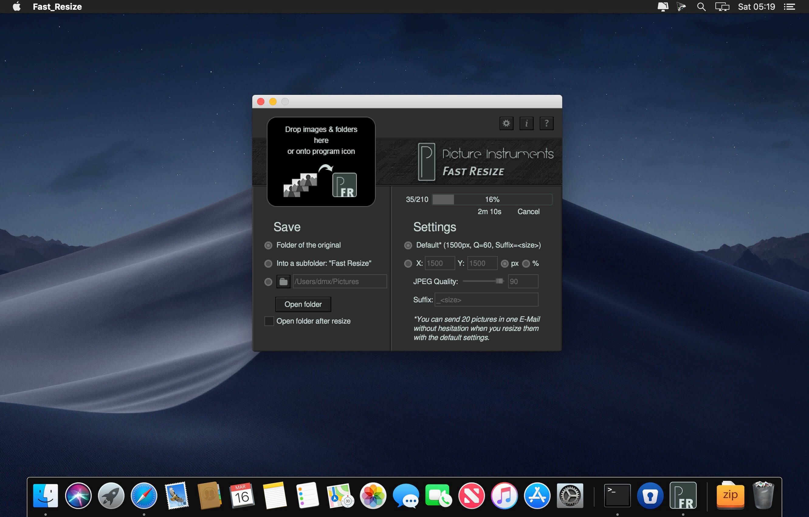809x517 pixels.
Task: Open Launchpad from the Dock
Action: coord(111,495)
